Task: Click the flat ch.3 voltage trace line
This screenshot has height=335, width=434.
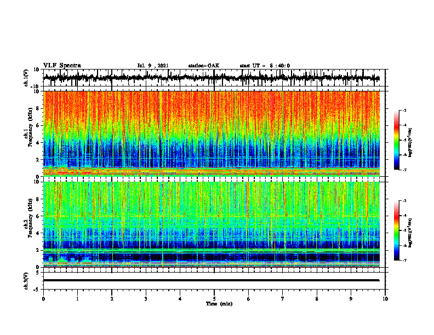Action: click(x=211, y=280)
